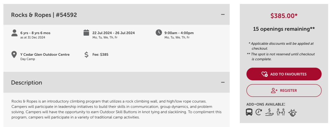330x127 pixels.
Task: Click the Rocks & Ropes #54592 heading
Action: click(44, 15)
